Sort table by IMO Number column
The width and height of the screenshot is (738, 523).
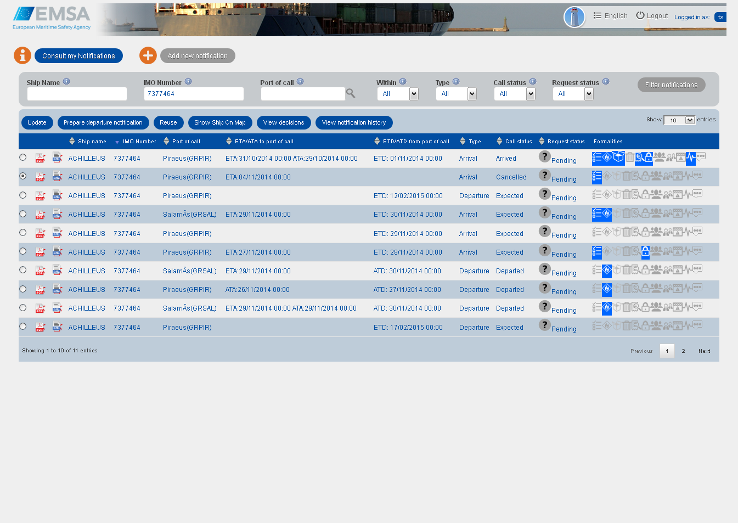[x=136, y=142]
